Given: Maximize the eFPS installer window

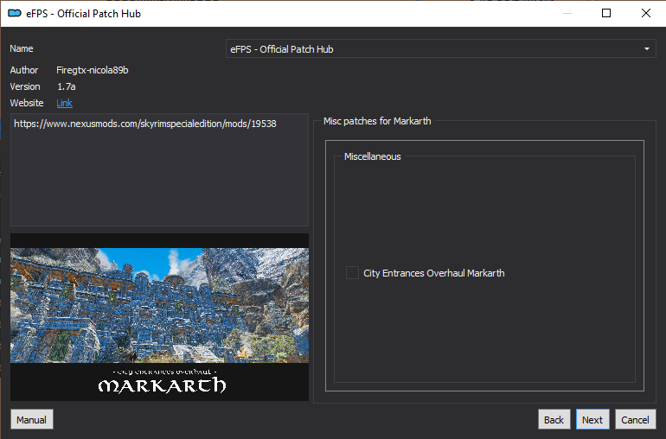Looking at the screenshot, I should pyautogui.click(x=606, y=13).
